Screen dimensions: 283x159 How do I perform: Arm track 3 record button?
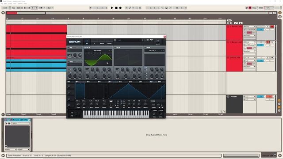tap(272, 58)
